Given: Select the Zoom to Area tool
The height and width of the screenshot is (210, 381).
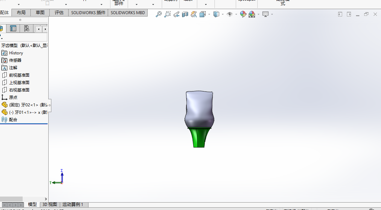Looking at the screenshot, I should coord(168,14).
